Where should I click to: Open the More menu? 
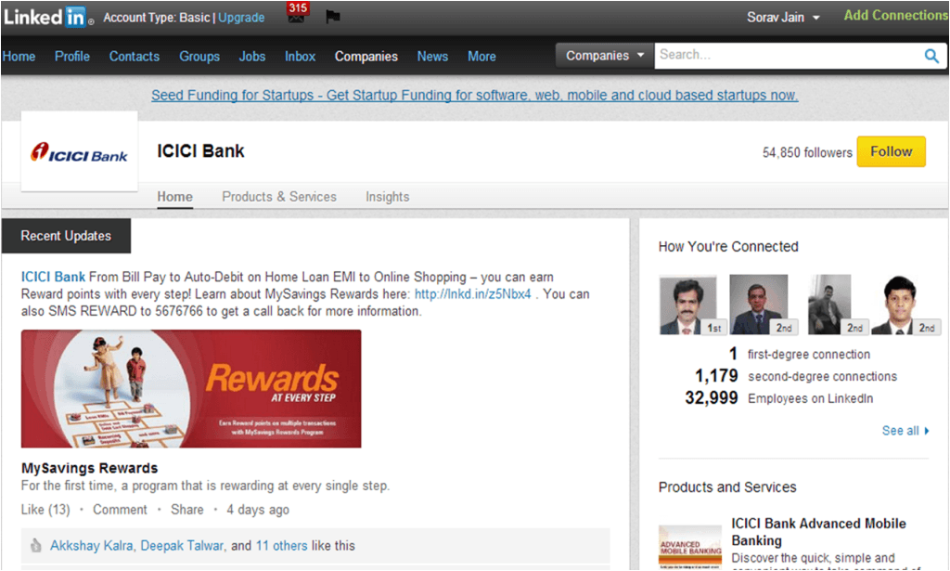[x=481, y=57]
